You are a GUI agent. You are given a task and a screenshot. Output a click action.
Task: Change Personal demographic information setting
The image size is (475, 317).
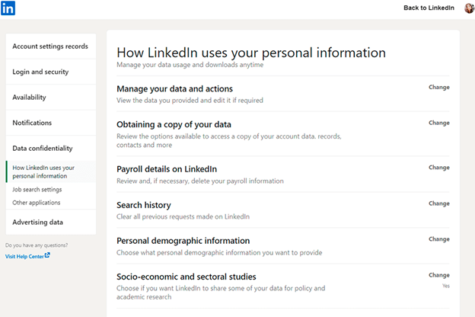click(x=439, y=239)
